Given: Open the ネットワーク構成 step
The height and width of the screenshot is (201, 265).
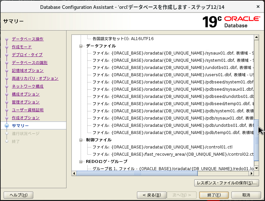Looking at the screenshot, I should [x=28, y=86].
